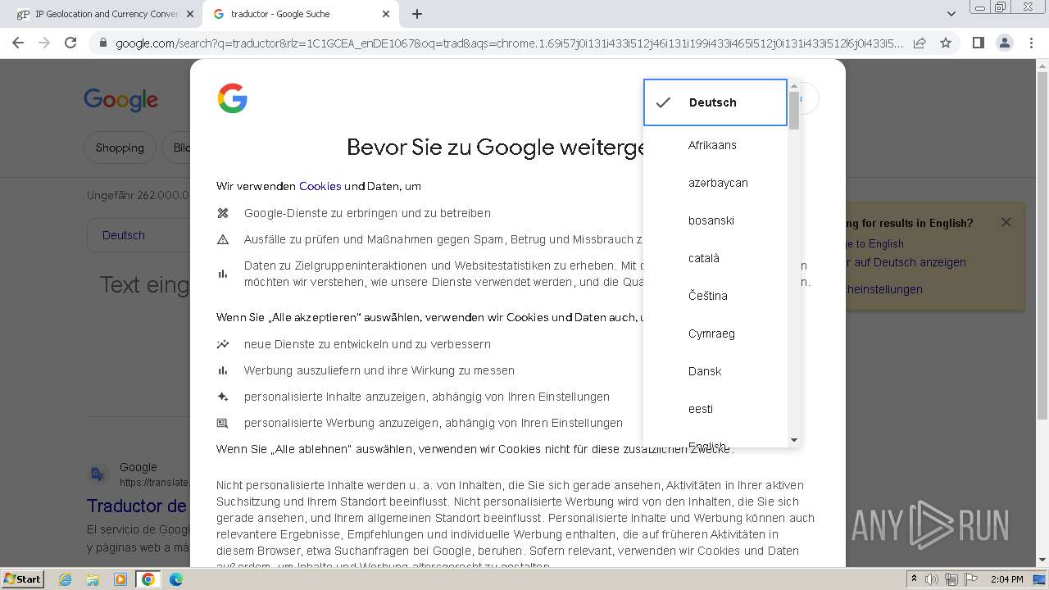Open File Explorer from taskbar
Viewport: 1049px width, 590px height.
coord(93,579)
